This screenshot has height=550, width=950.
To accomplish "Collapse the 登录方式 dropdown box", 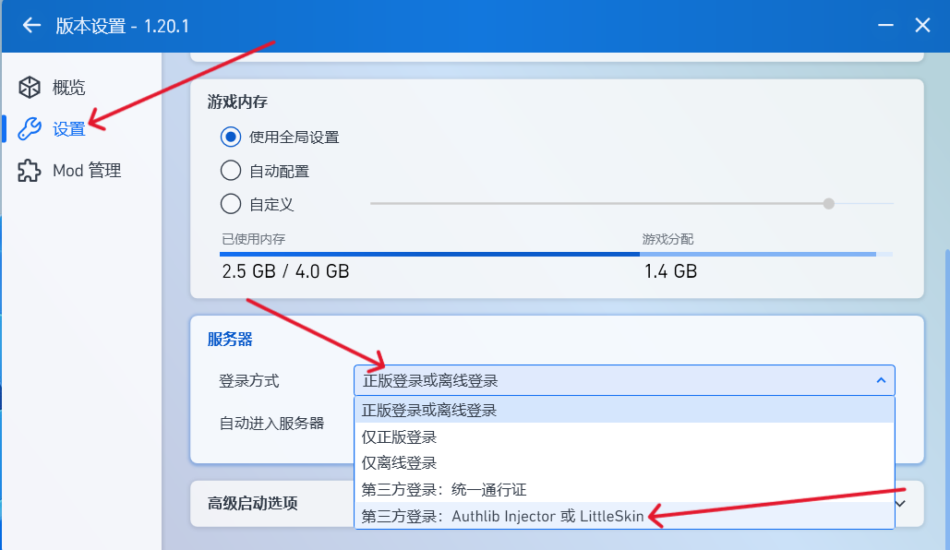I will click(623, 380).
